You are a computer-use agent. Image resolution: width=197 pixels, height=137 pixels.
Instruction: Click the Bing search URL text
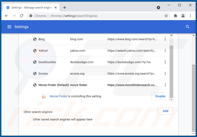click(x=132, y=39)
